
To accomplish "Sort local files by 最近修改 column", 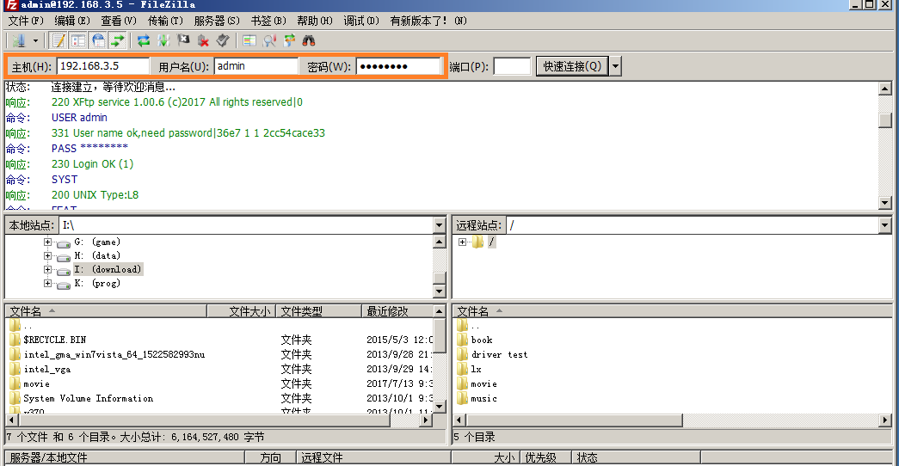I will (x=397, y=311).
